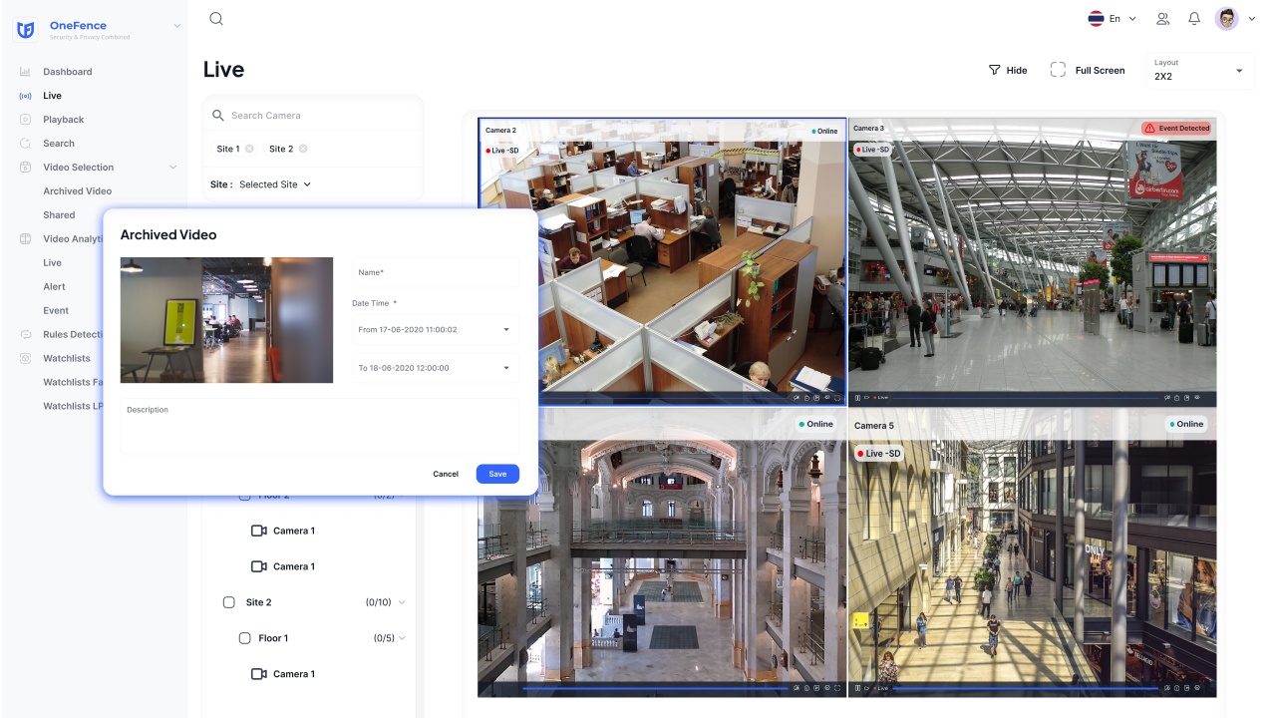
Task: Open Alert under Video Analytics
Action: [55, 287]
